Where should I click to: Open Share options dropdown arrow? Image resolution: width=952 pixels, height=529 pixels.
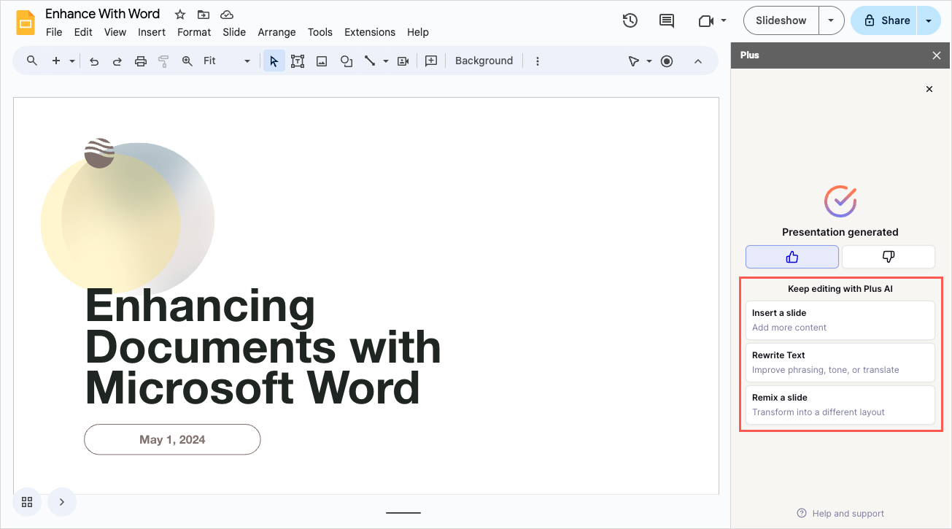[929, 20]
